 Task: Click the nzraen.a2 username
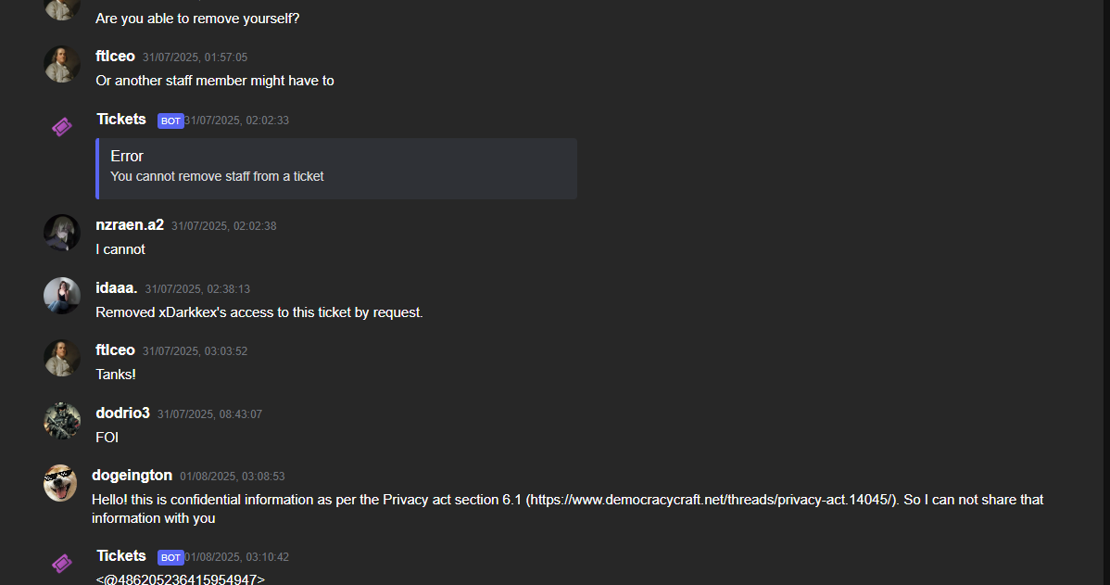pyautogui.click(x=130, y=225)
